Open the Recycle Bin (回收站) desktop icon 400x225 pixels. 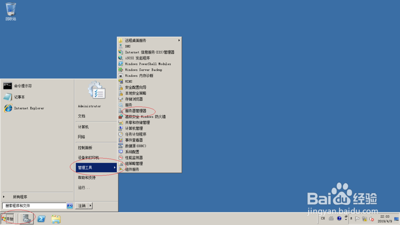[x=11, y=12]
